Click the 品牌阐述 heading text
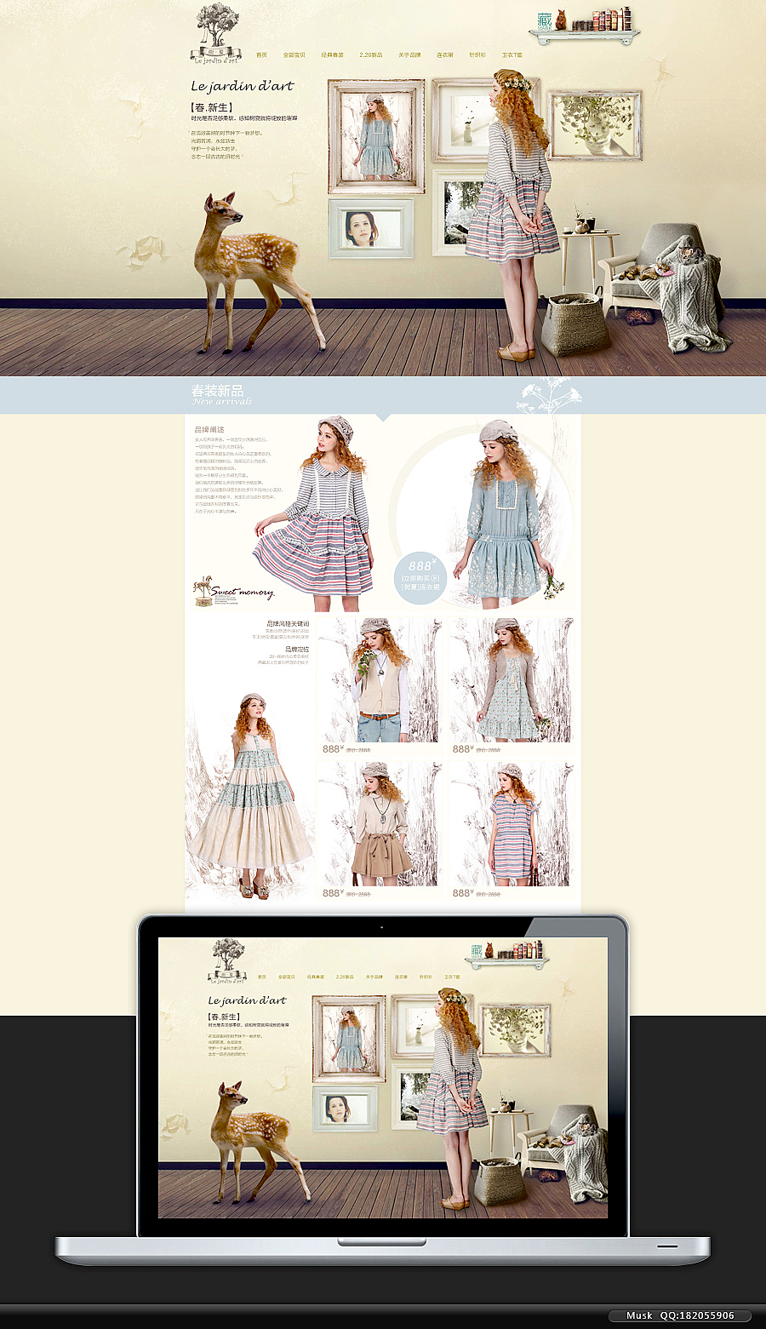Image resolution: width=766 pixels, height=1329 pixels. (x=209, y=429)
